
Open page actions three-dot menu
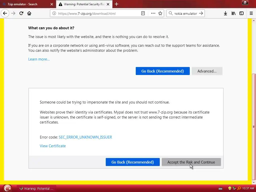point(153,13)
